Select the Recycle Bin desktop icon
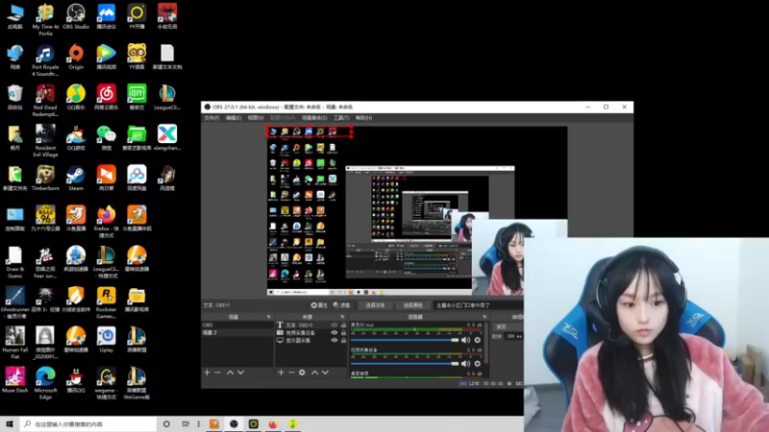The image size is (769, 432). [15, 98]
